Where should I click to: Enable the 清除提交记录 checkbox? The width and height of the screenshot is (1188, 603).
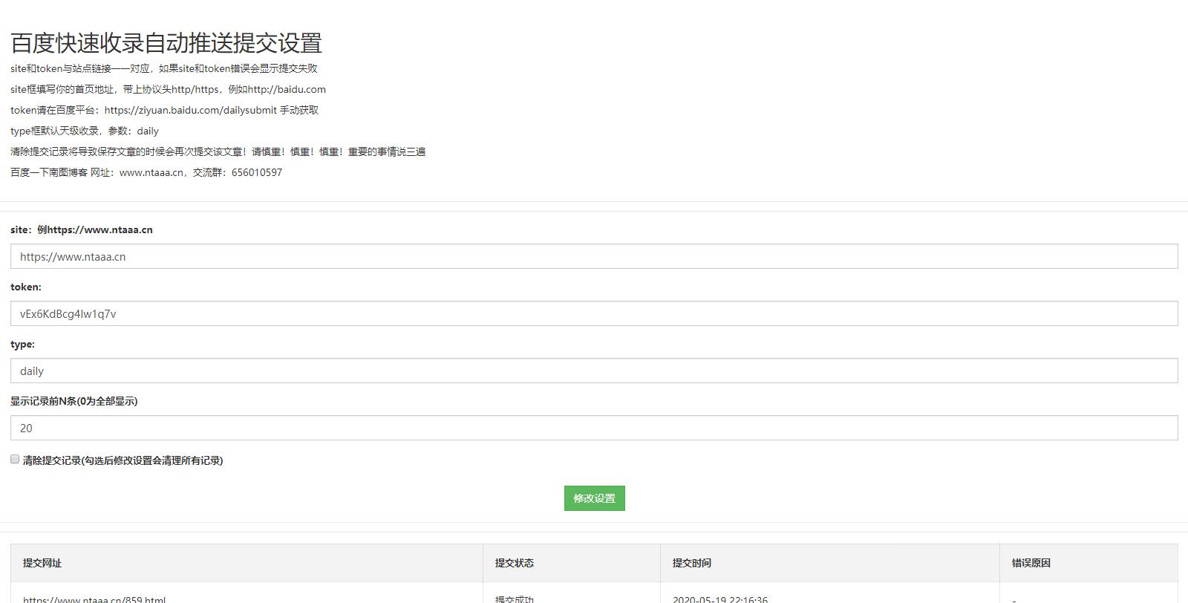pos(15,460)
